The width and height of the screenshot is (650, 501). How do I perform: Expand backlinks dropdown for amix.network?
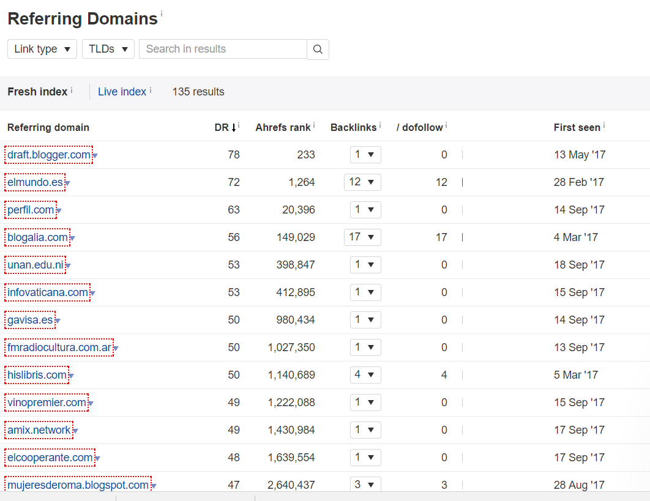click(x=365, y=430)
